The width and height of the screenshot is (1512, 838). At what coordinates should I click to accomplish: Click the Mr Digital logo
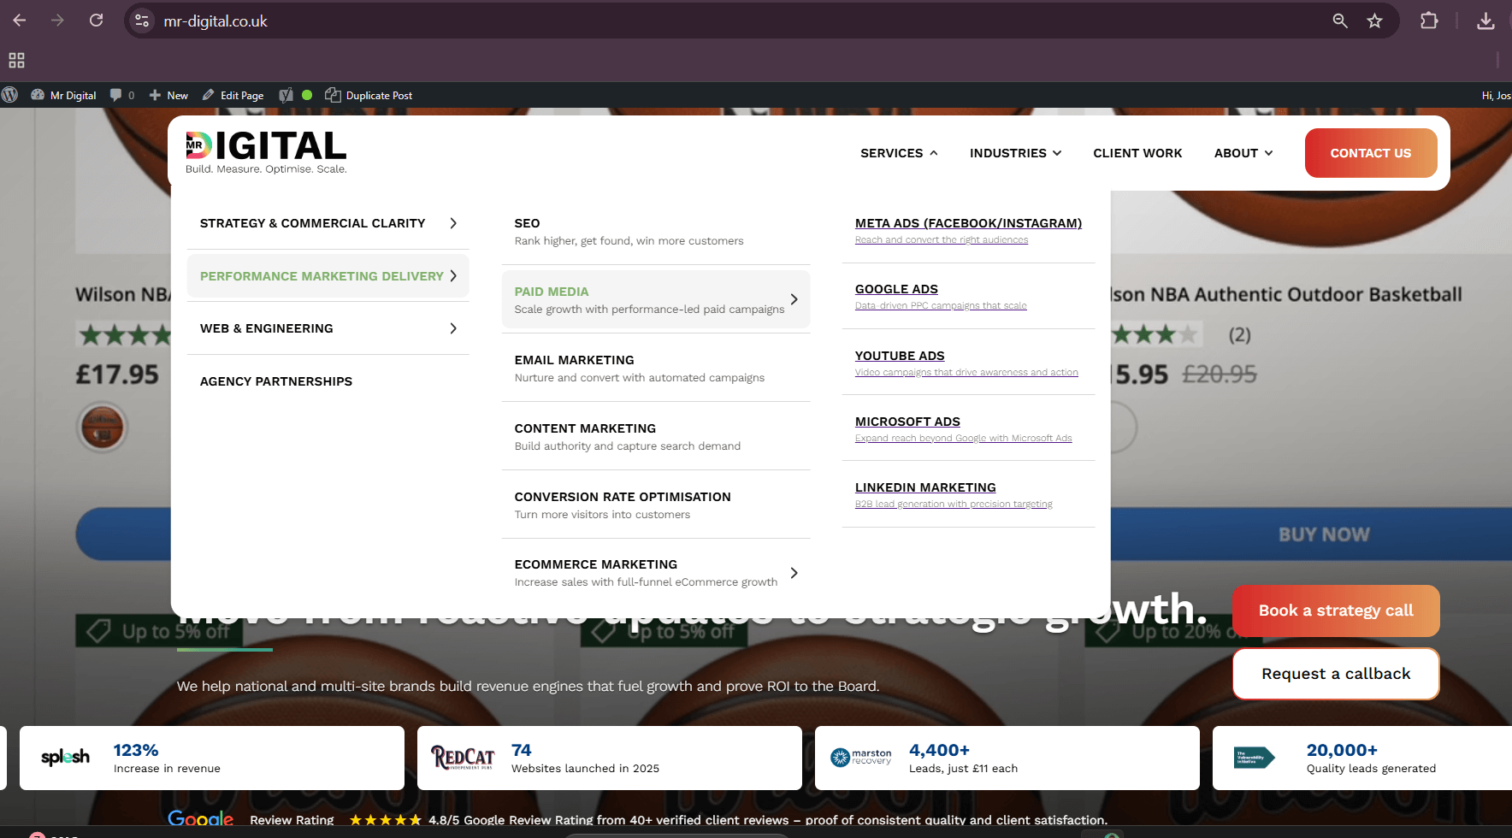(x=266, y=151)
